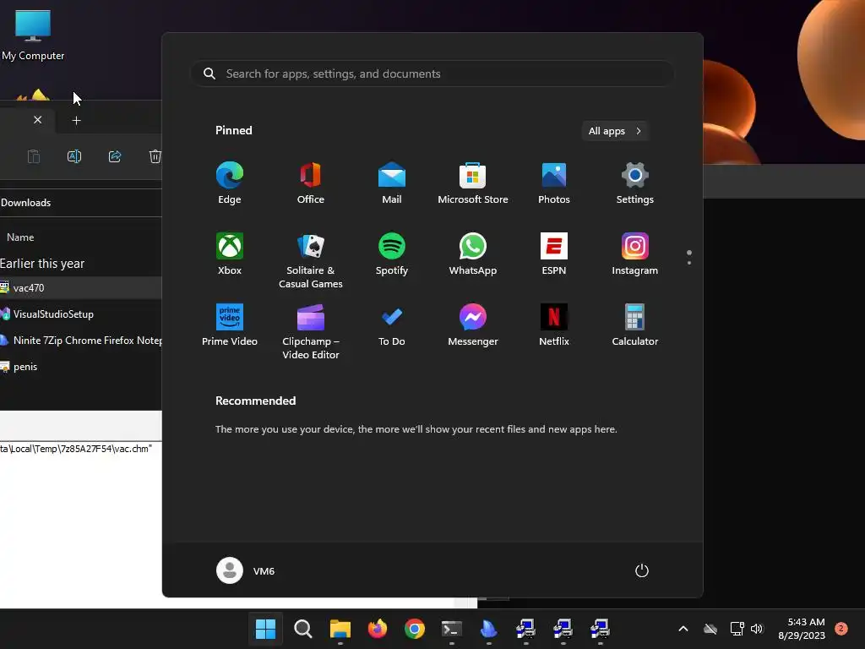Select the Ninite 7Zip Chrome Firefox installer
This screenshot has width=865, height=649.
[x=80, y=341]
